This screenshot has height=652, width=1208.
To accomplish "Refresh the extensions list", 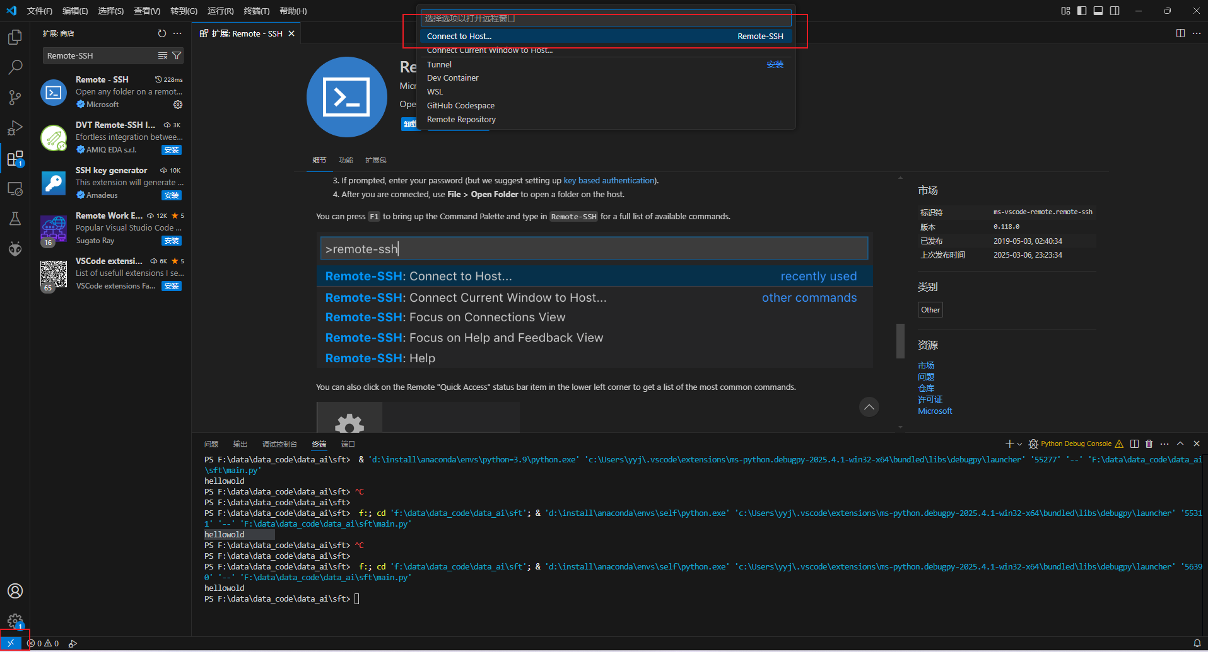I will 162,33.
